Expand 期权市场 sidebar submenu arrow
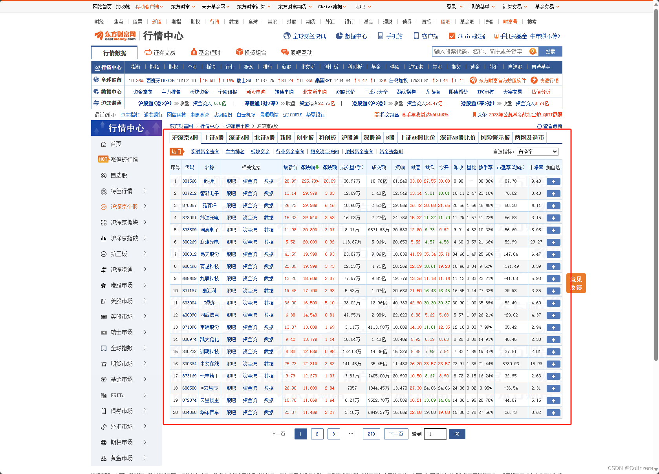 pos(145,442)
